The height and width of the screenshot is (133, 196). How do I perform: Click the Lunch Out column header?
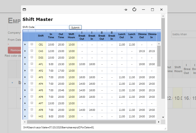click(x=122, y=36)
